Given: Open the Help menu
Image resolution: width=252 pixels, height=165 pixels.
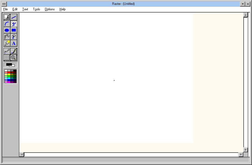Looking at the screenshot, I should point(62,9).
